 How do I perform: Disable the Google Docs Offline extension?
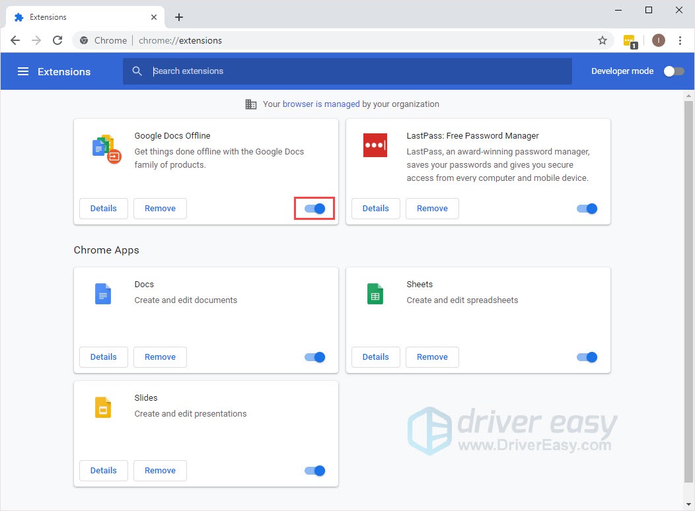[314, 208]
